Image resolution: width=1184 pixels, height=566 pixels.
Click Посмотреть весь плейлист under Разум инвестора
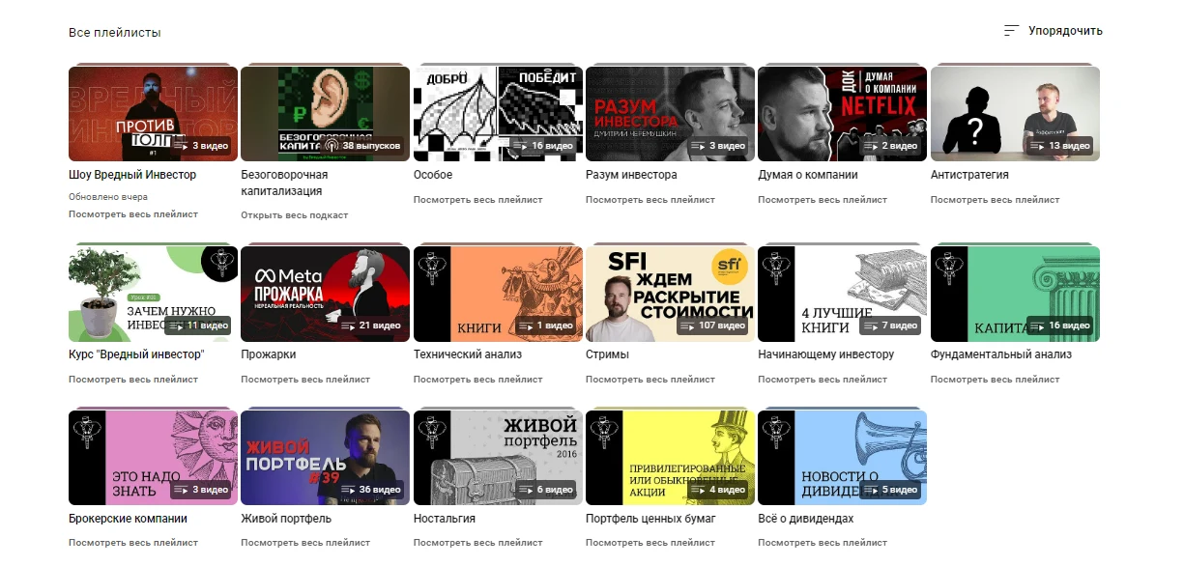[x=650, y=200]
